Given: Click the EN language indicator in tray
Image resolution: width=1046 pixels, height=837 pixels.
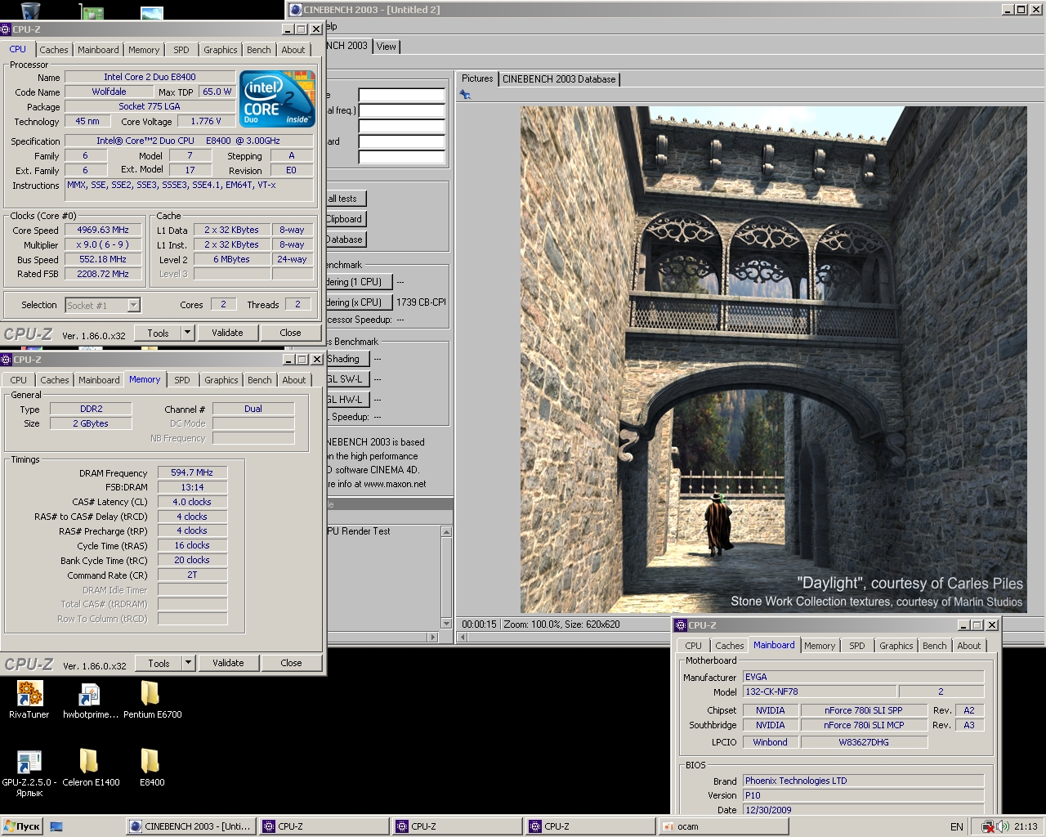Looking at the screenshot, I should point(956,827).
